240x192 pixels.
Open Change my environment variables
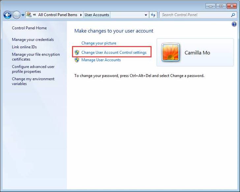33,81
